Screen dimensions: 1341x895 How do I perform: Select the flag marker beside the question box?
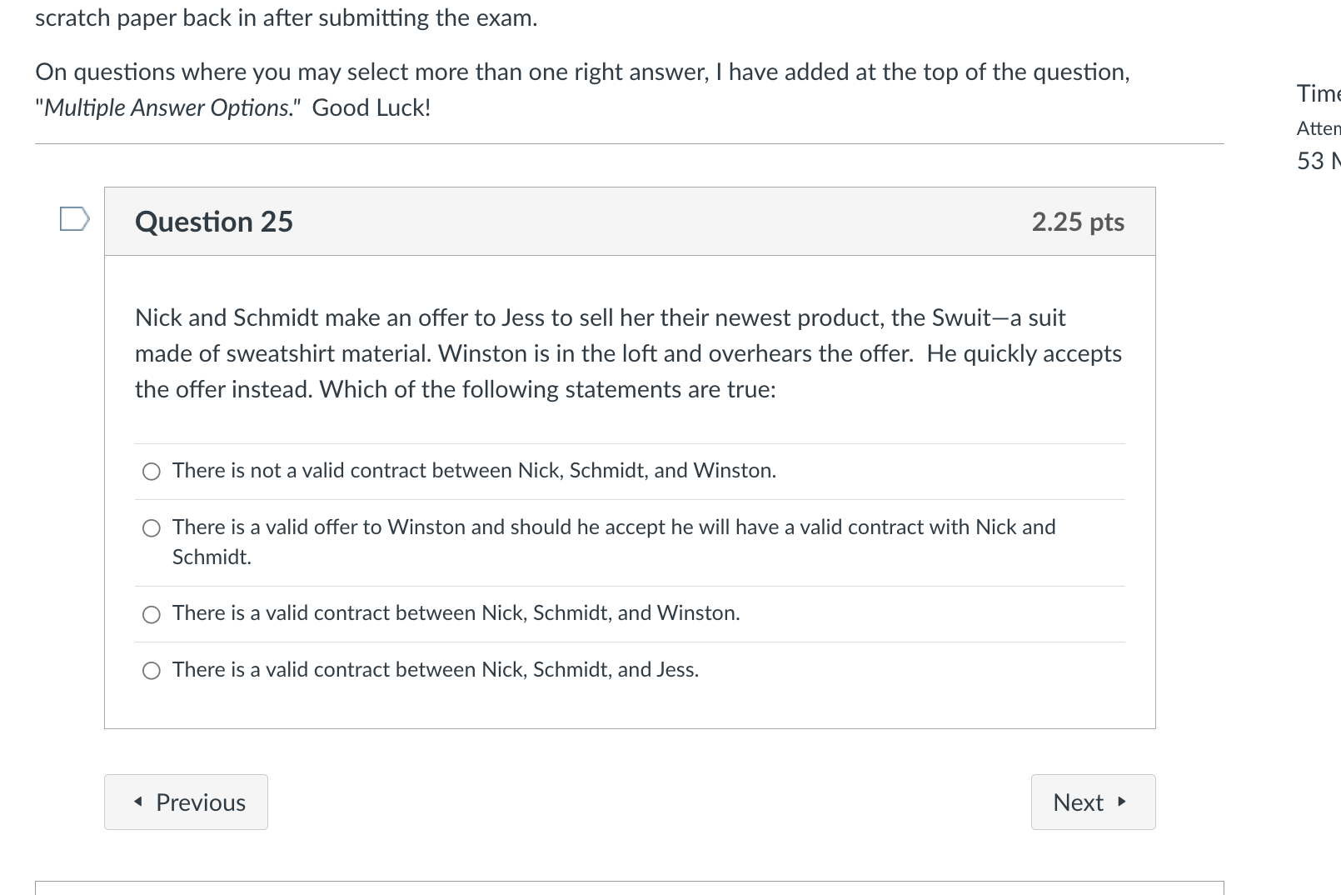pos(73,218)
